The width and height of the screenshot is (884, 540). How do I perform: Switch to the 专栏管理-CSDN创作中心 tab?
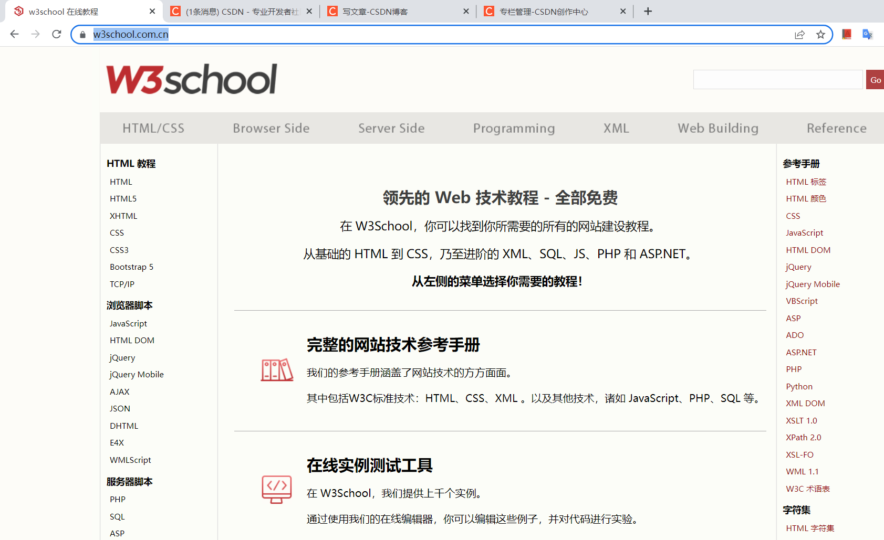[x=555, y=12]
